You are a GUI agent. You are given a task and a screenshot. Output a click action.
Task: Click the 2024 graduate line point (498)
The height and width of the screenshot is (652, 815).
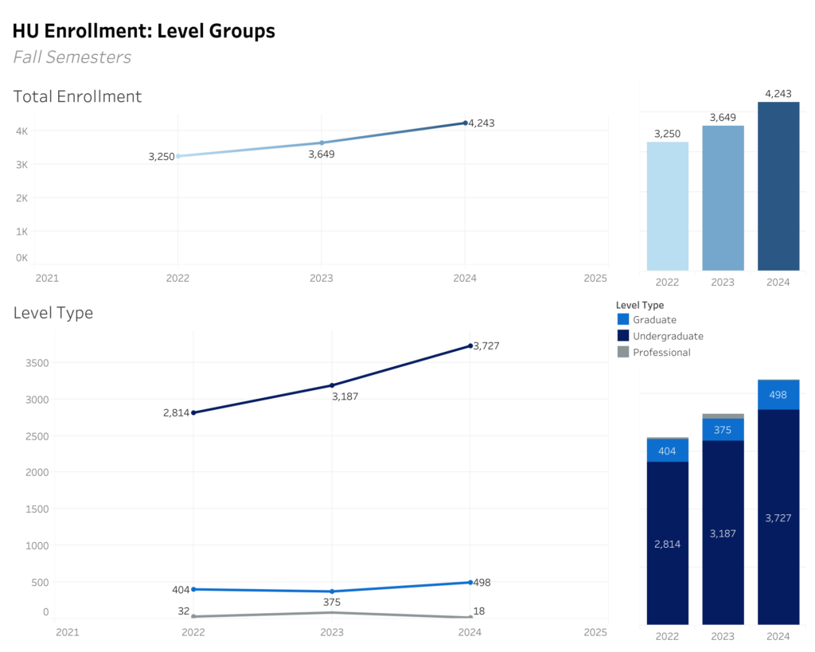point(470,582)
